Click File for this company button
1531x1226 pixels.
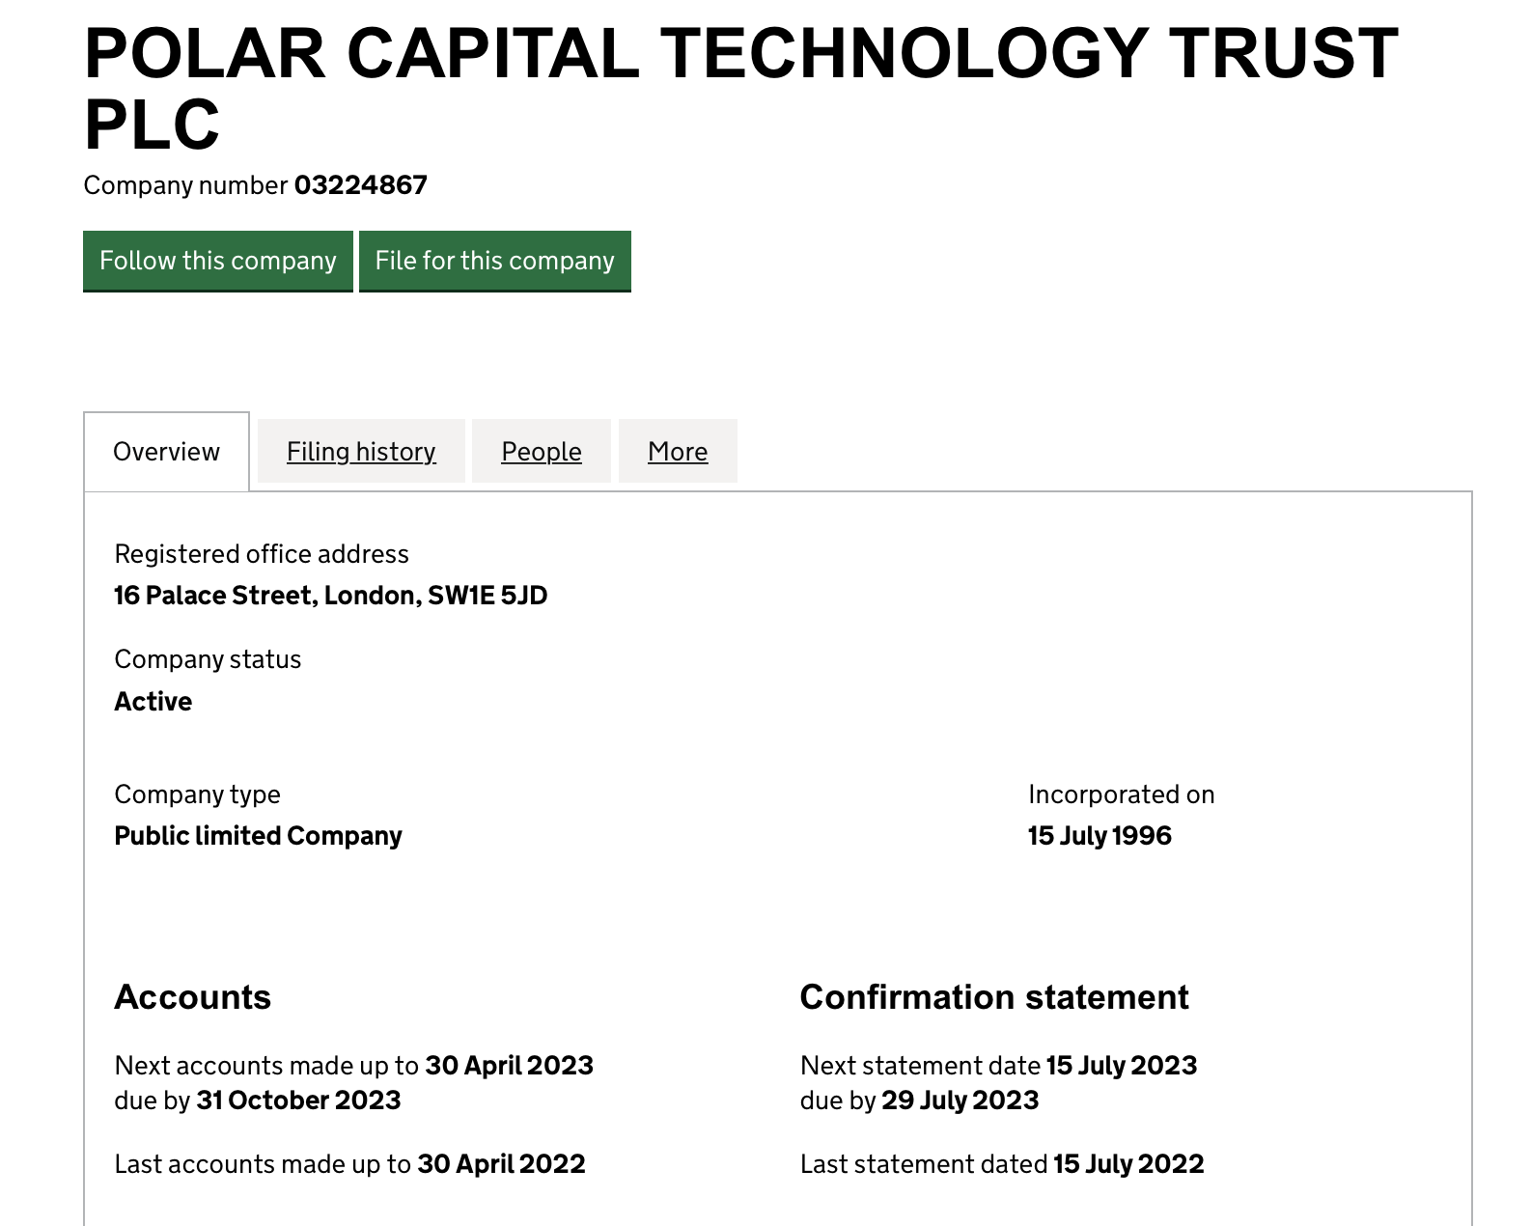click(495, 261)
